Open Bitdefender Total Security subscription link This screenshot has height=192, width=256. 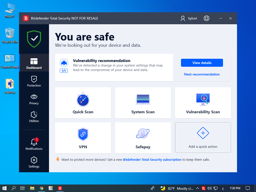pos(152,159)
